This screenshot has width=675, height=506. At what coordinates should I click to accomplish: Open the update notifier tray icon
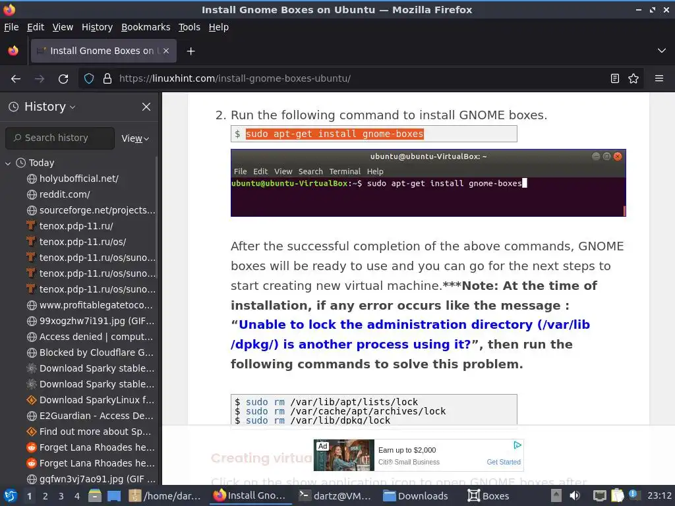pyautogui.click(x=633, y=494)
